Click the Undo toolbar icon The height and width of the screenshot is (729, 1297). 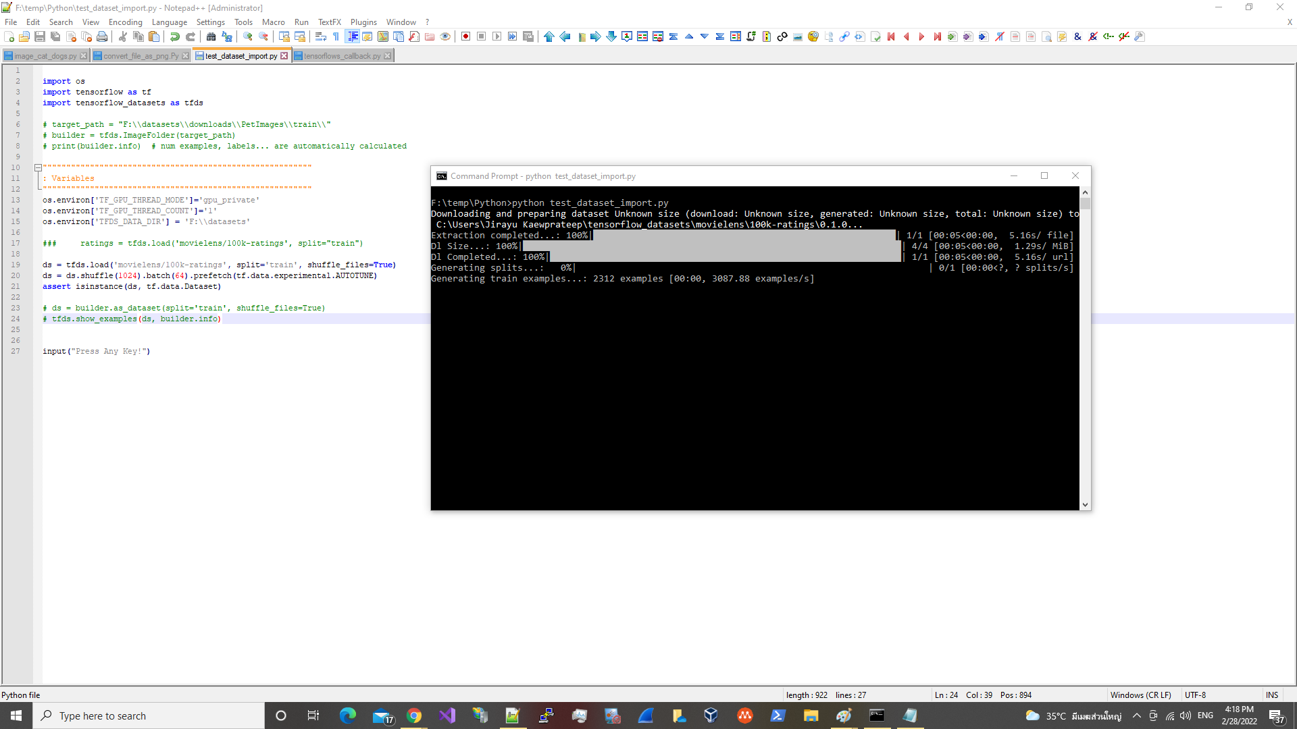coord(175,36)
